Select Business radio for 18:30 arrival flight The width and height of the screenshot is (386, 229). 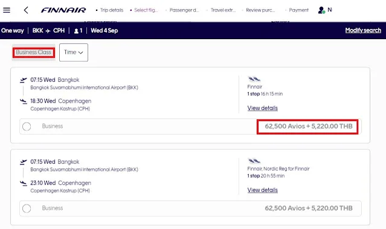click(27, 127)
